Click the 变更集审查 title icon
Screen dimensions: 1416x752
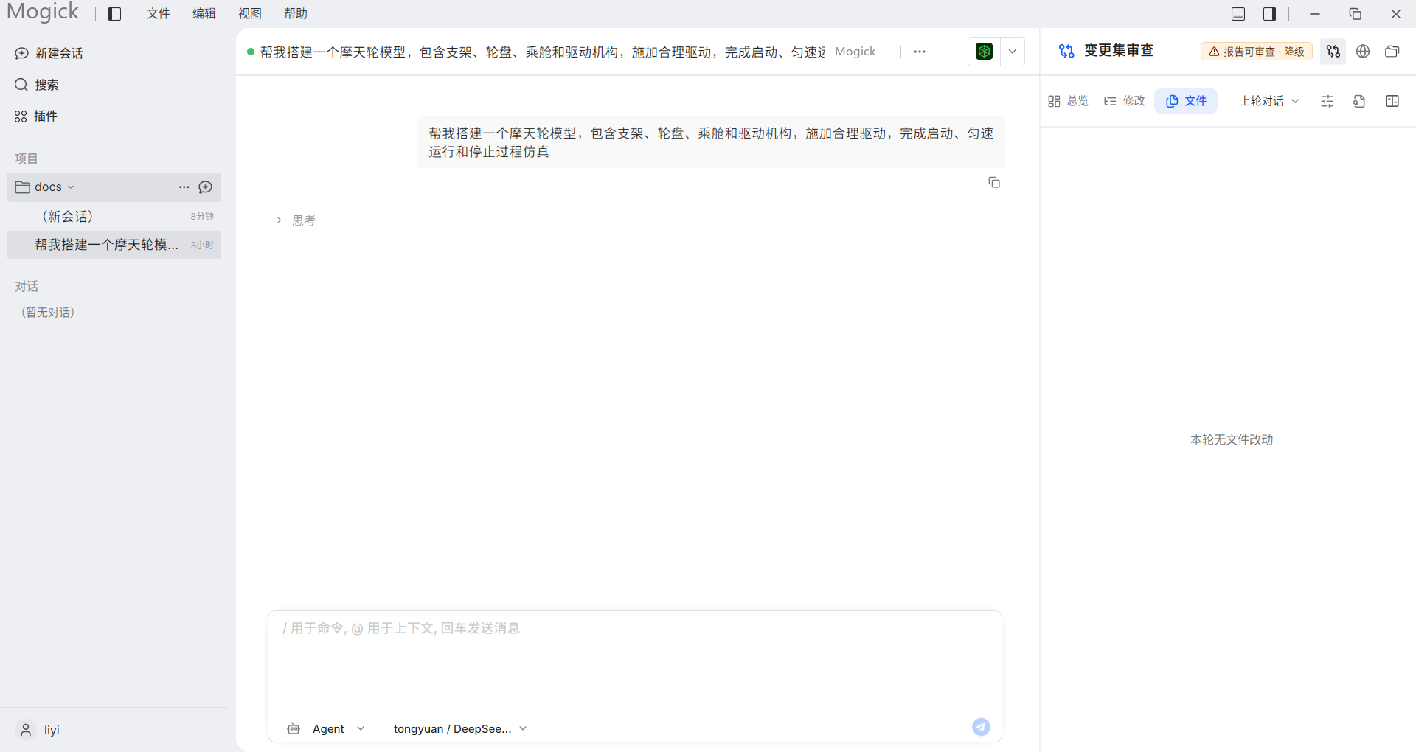tap(1066, 51)
